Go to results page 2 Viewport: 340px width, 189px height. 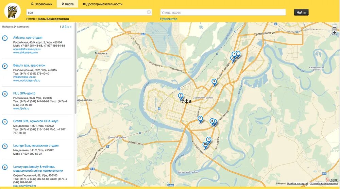(63, 27)
